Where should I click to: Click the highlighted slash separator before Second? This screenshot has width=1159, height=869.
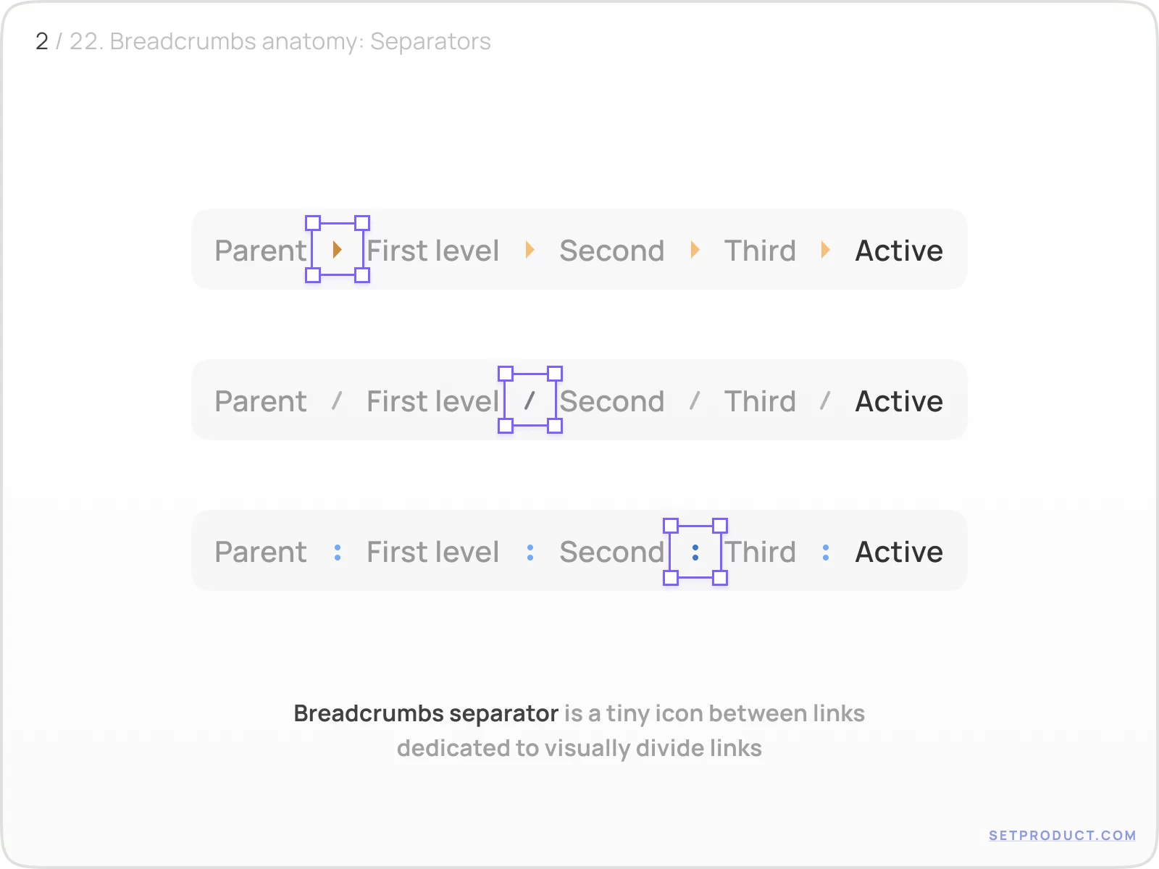[x=528, y=400]
